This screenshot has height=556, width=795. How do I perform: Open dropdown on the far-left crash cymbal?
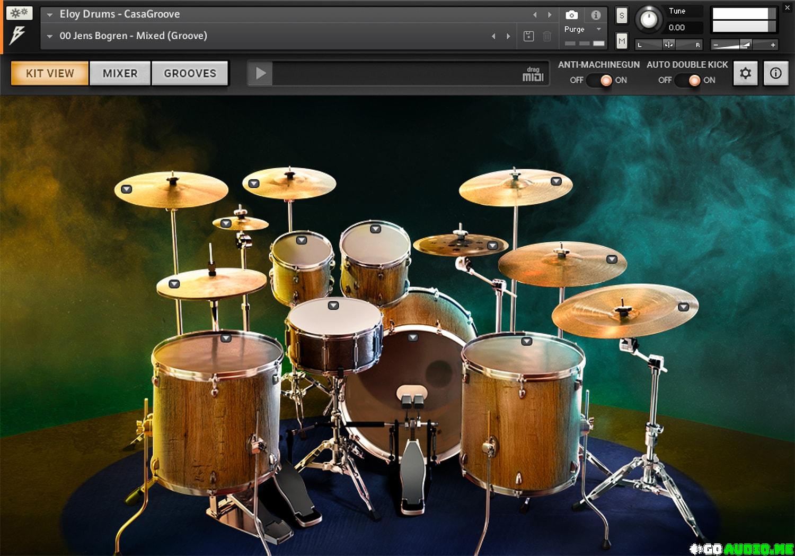[x=127, y=189]
